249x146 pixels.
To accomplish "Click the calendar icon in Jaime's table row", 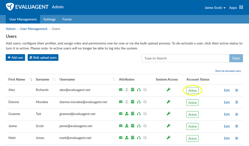I will (133, 126).
